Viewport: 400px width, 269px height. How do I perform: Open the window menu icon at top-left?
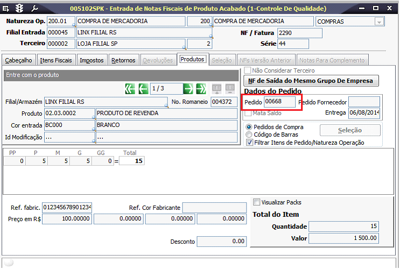[x=6, y=8]
